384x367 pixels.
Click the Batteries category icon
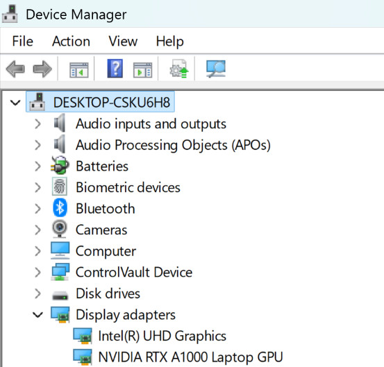60,165
